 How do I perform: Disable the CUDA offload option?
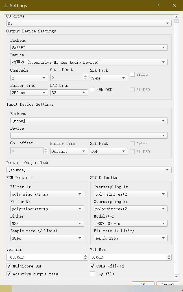click(92, 266)
